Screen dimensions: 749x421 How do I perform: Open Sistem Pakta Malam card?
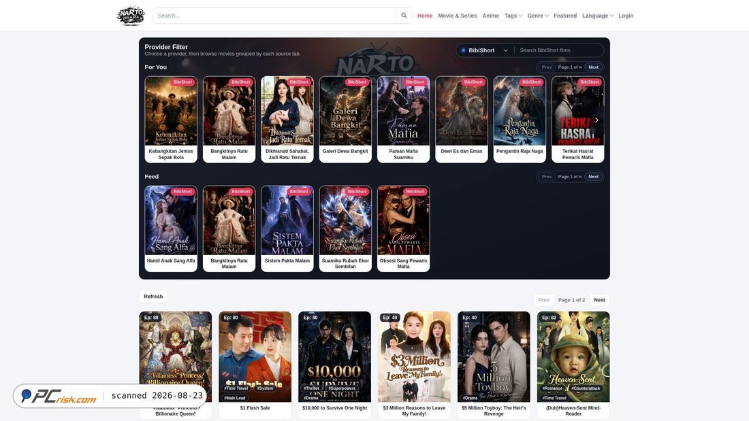(x=287, y=229)
